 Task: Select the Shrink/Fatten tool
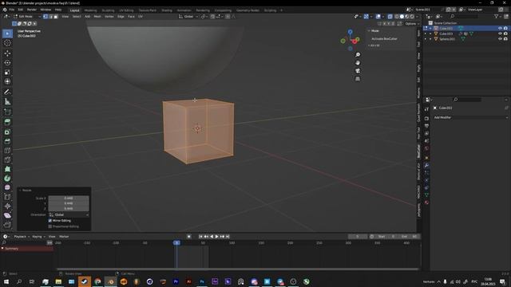coord(7,206)
